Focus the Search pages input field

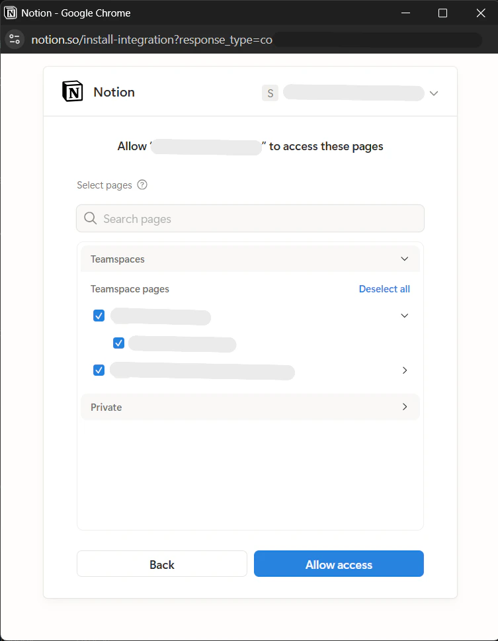click(250, 218)
